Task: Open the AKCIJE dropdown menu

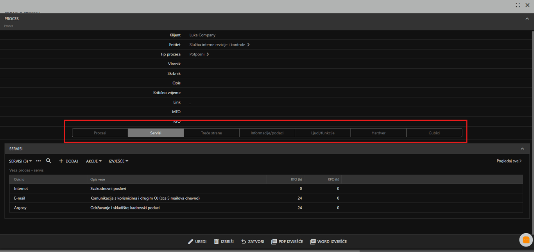Action: (x=94, y=161)
